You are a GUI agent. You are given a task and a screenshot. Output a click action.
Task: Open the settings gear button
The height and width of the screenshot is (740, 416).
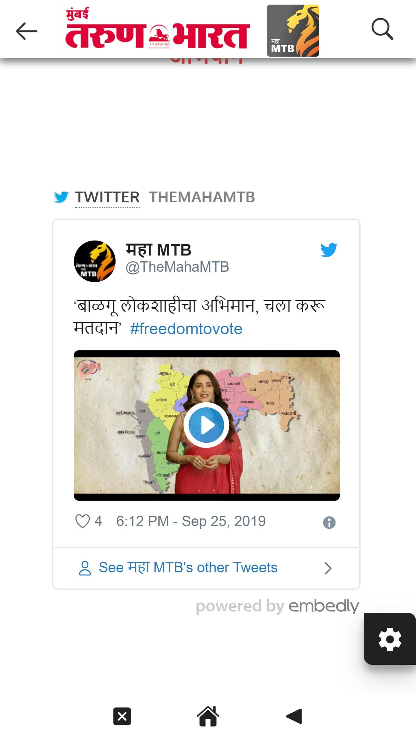(390, 639)
